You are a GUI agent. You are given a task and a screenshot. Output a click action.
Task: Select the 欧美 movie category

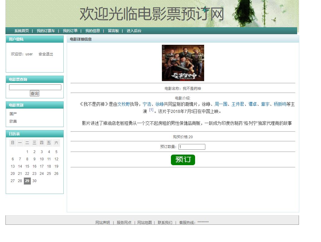pos(14,121)
